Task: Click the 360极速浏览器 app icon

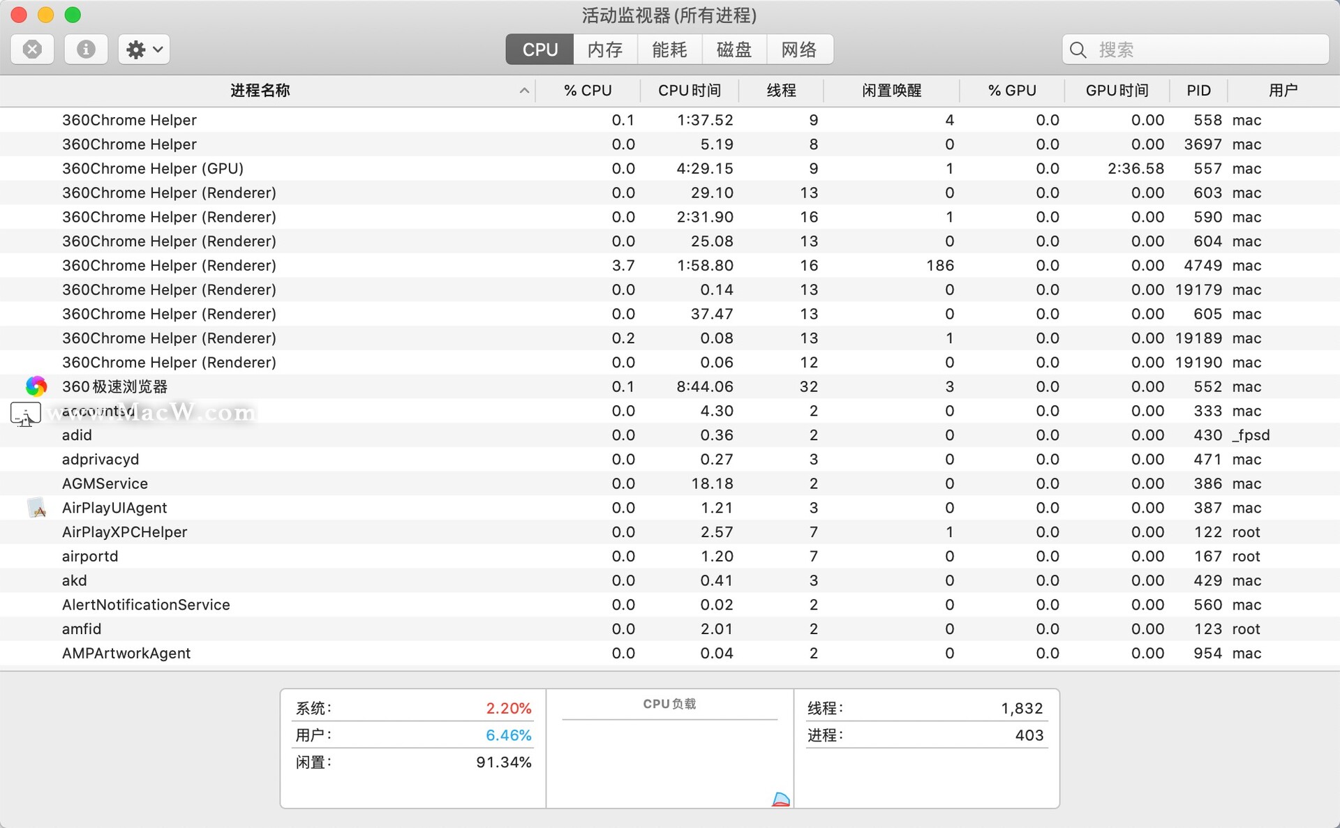Action: click(36, 386)
